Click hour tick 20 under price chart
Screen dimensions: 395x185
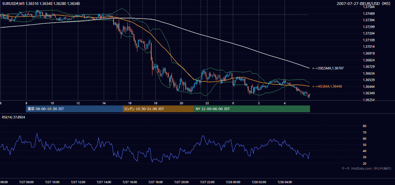click(181, 103)
